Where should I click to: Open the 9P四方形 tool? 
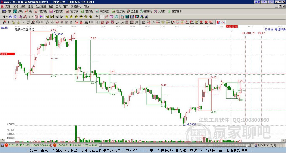57,11
